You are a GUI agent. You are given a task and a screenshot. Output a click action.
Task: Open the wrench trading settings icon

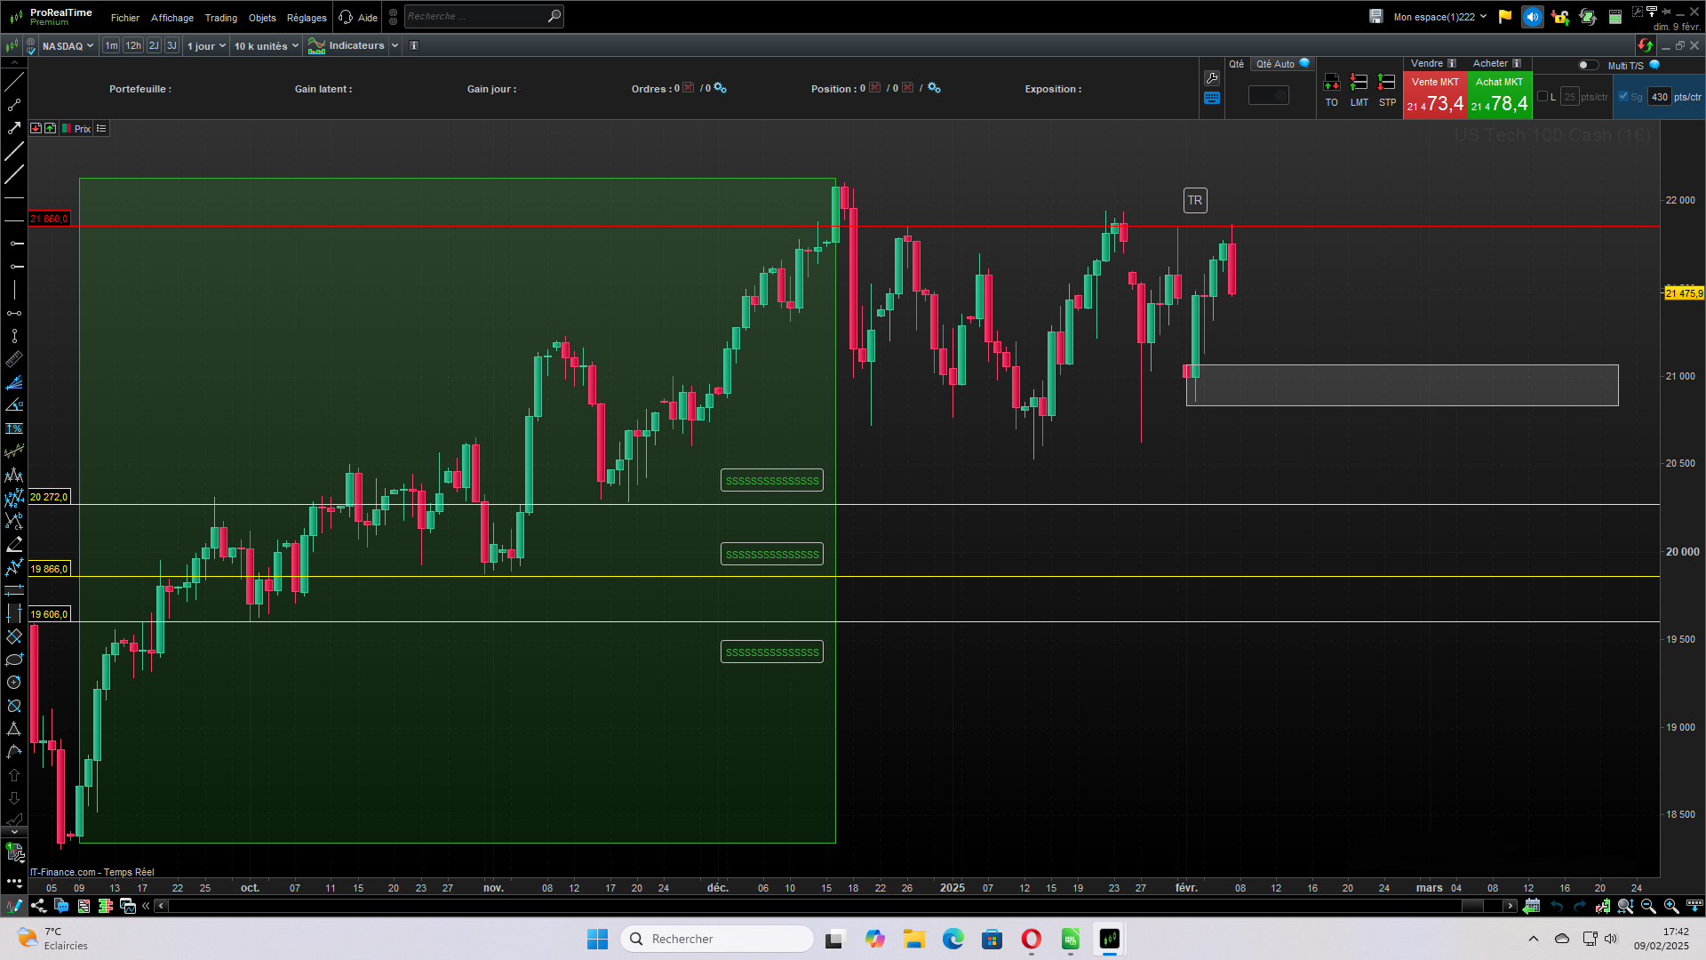click(1212, 78)
